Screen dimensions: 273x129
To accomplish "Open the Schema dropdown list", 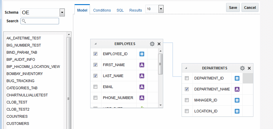I will (62, 12).
